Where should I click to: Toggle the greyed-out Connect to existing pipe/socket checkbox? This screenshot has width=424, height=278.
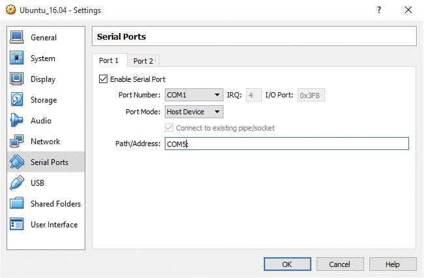[x=169, y=127]
